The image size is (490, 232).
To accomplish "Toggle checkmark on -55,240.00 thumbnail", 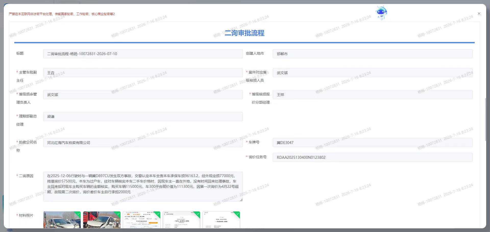I will [x=198, y=214].
